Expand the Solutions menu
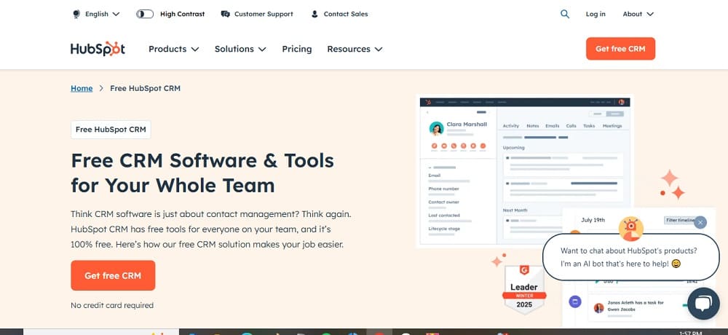 [x=240, y=49]
